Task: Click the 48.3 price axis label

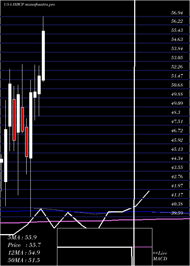Action: (x=176, y=112)
